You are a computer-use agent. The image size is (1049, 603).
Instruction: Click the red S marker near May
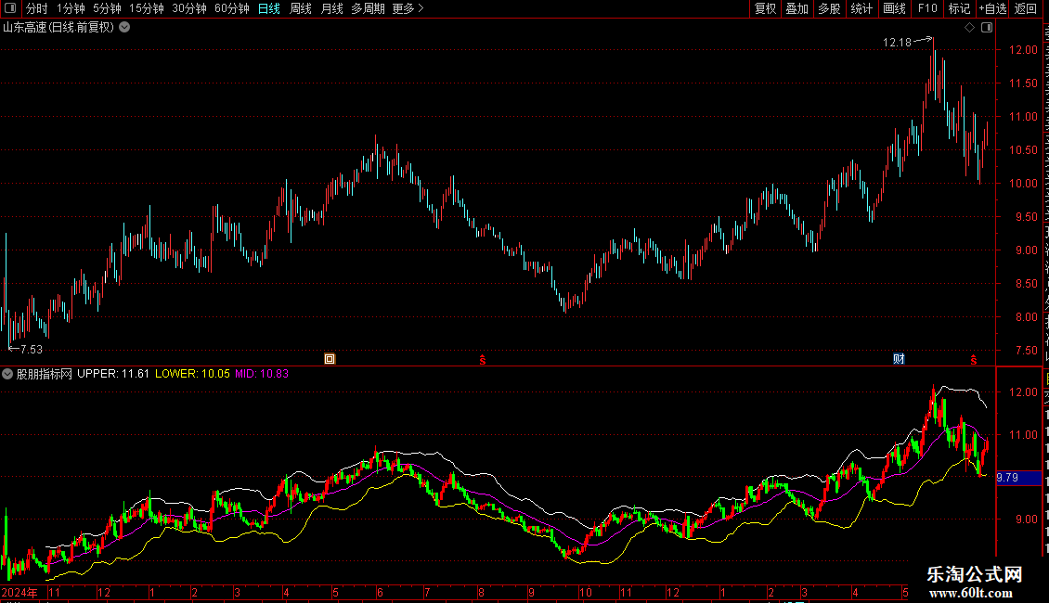pyautogui.click(x=974, y=360)
